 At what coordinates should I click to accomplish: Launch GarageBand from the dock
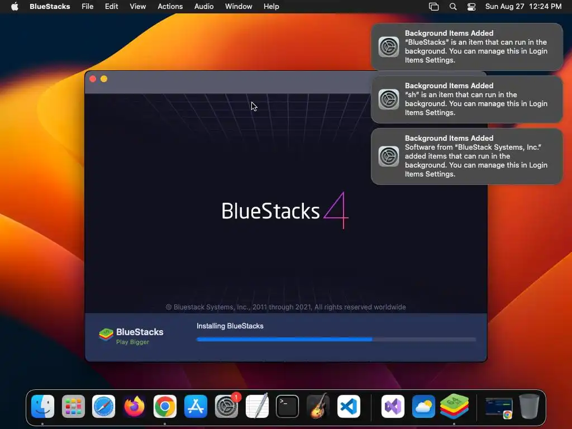coord(318,406)
